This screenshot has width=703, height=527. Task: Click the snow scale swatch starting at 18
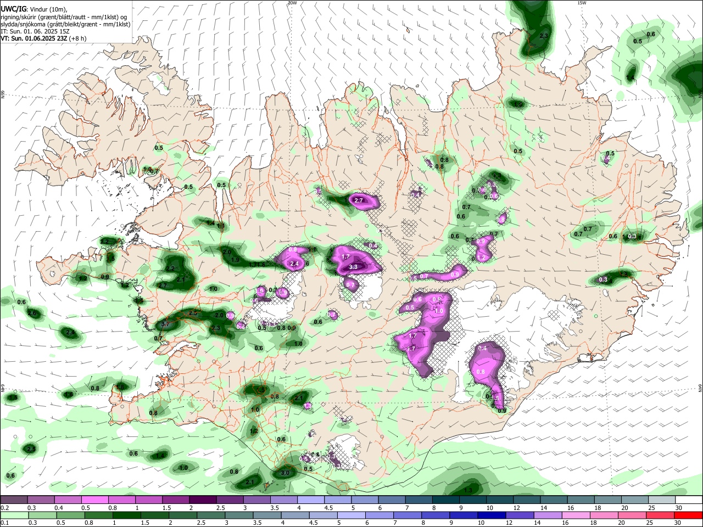607,500
